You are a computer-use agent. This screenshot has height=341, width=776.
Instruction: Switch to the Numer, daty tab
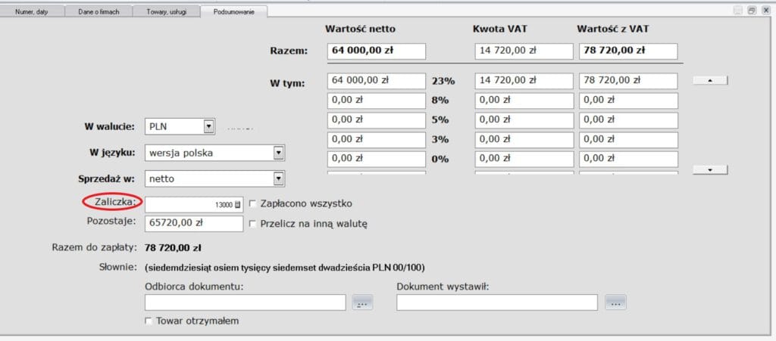tap(32, 11)
